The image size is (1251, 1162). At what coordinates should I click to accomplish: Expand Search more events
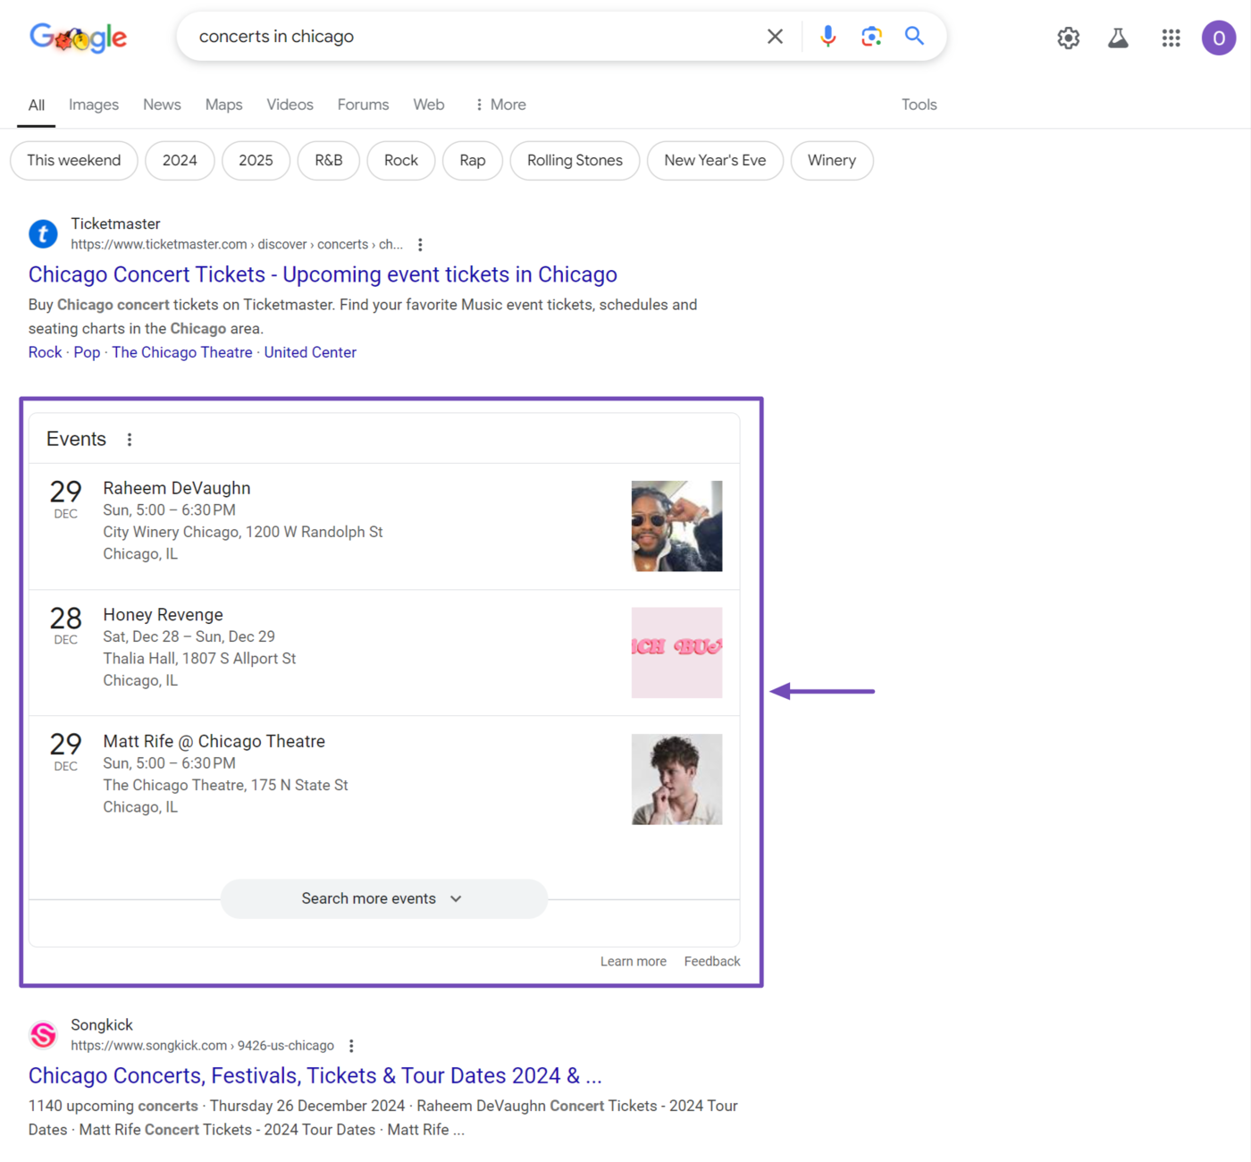point(383,899)
